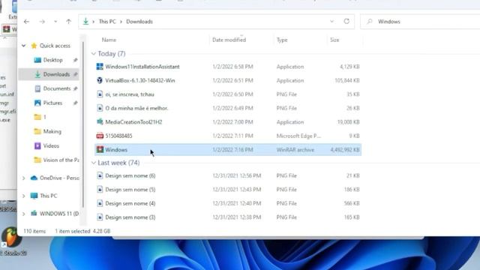Viewport: 480px width, 270px height.
Task: Click the Design sem nome (5) icon
Action: coord(100,190)
